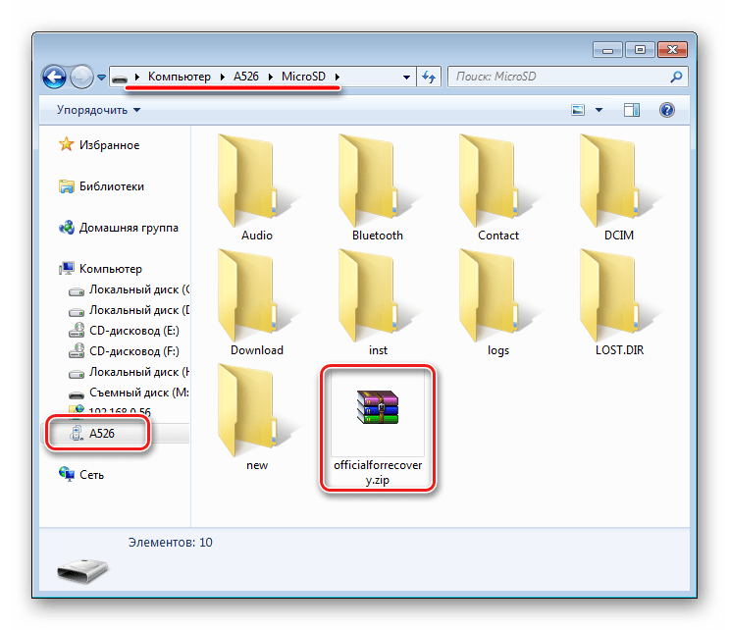This screenshot has width=729, height=630.
Task: Click the Библиотеки folder icon
Action: pyautogui.click(x=67, y=186)
